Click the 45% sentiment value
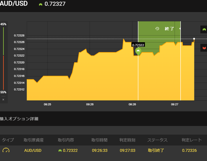This screenshot has width=207, height=161. (3, 24)
